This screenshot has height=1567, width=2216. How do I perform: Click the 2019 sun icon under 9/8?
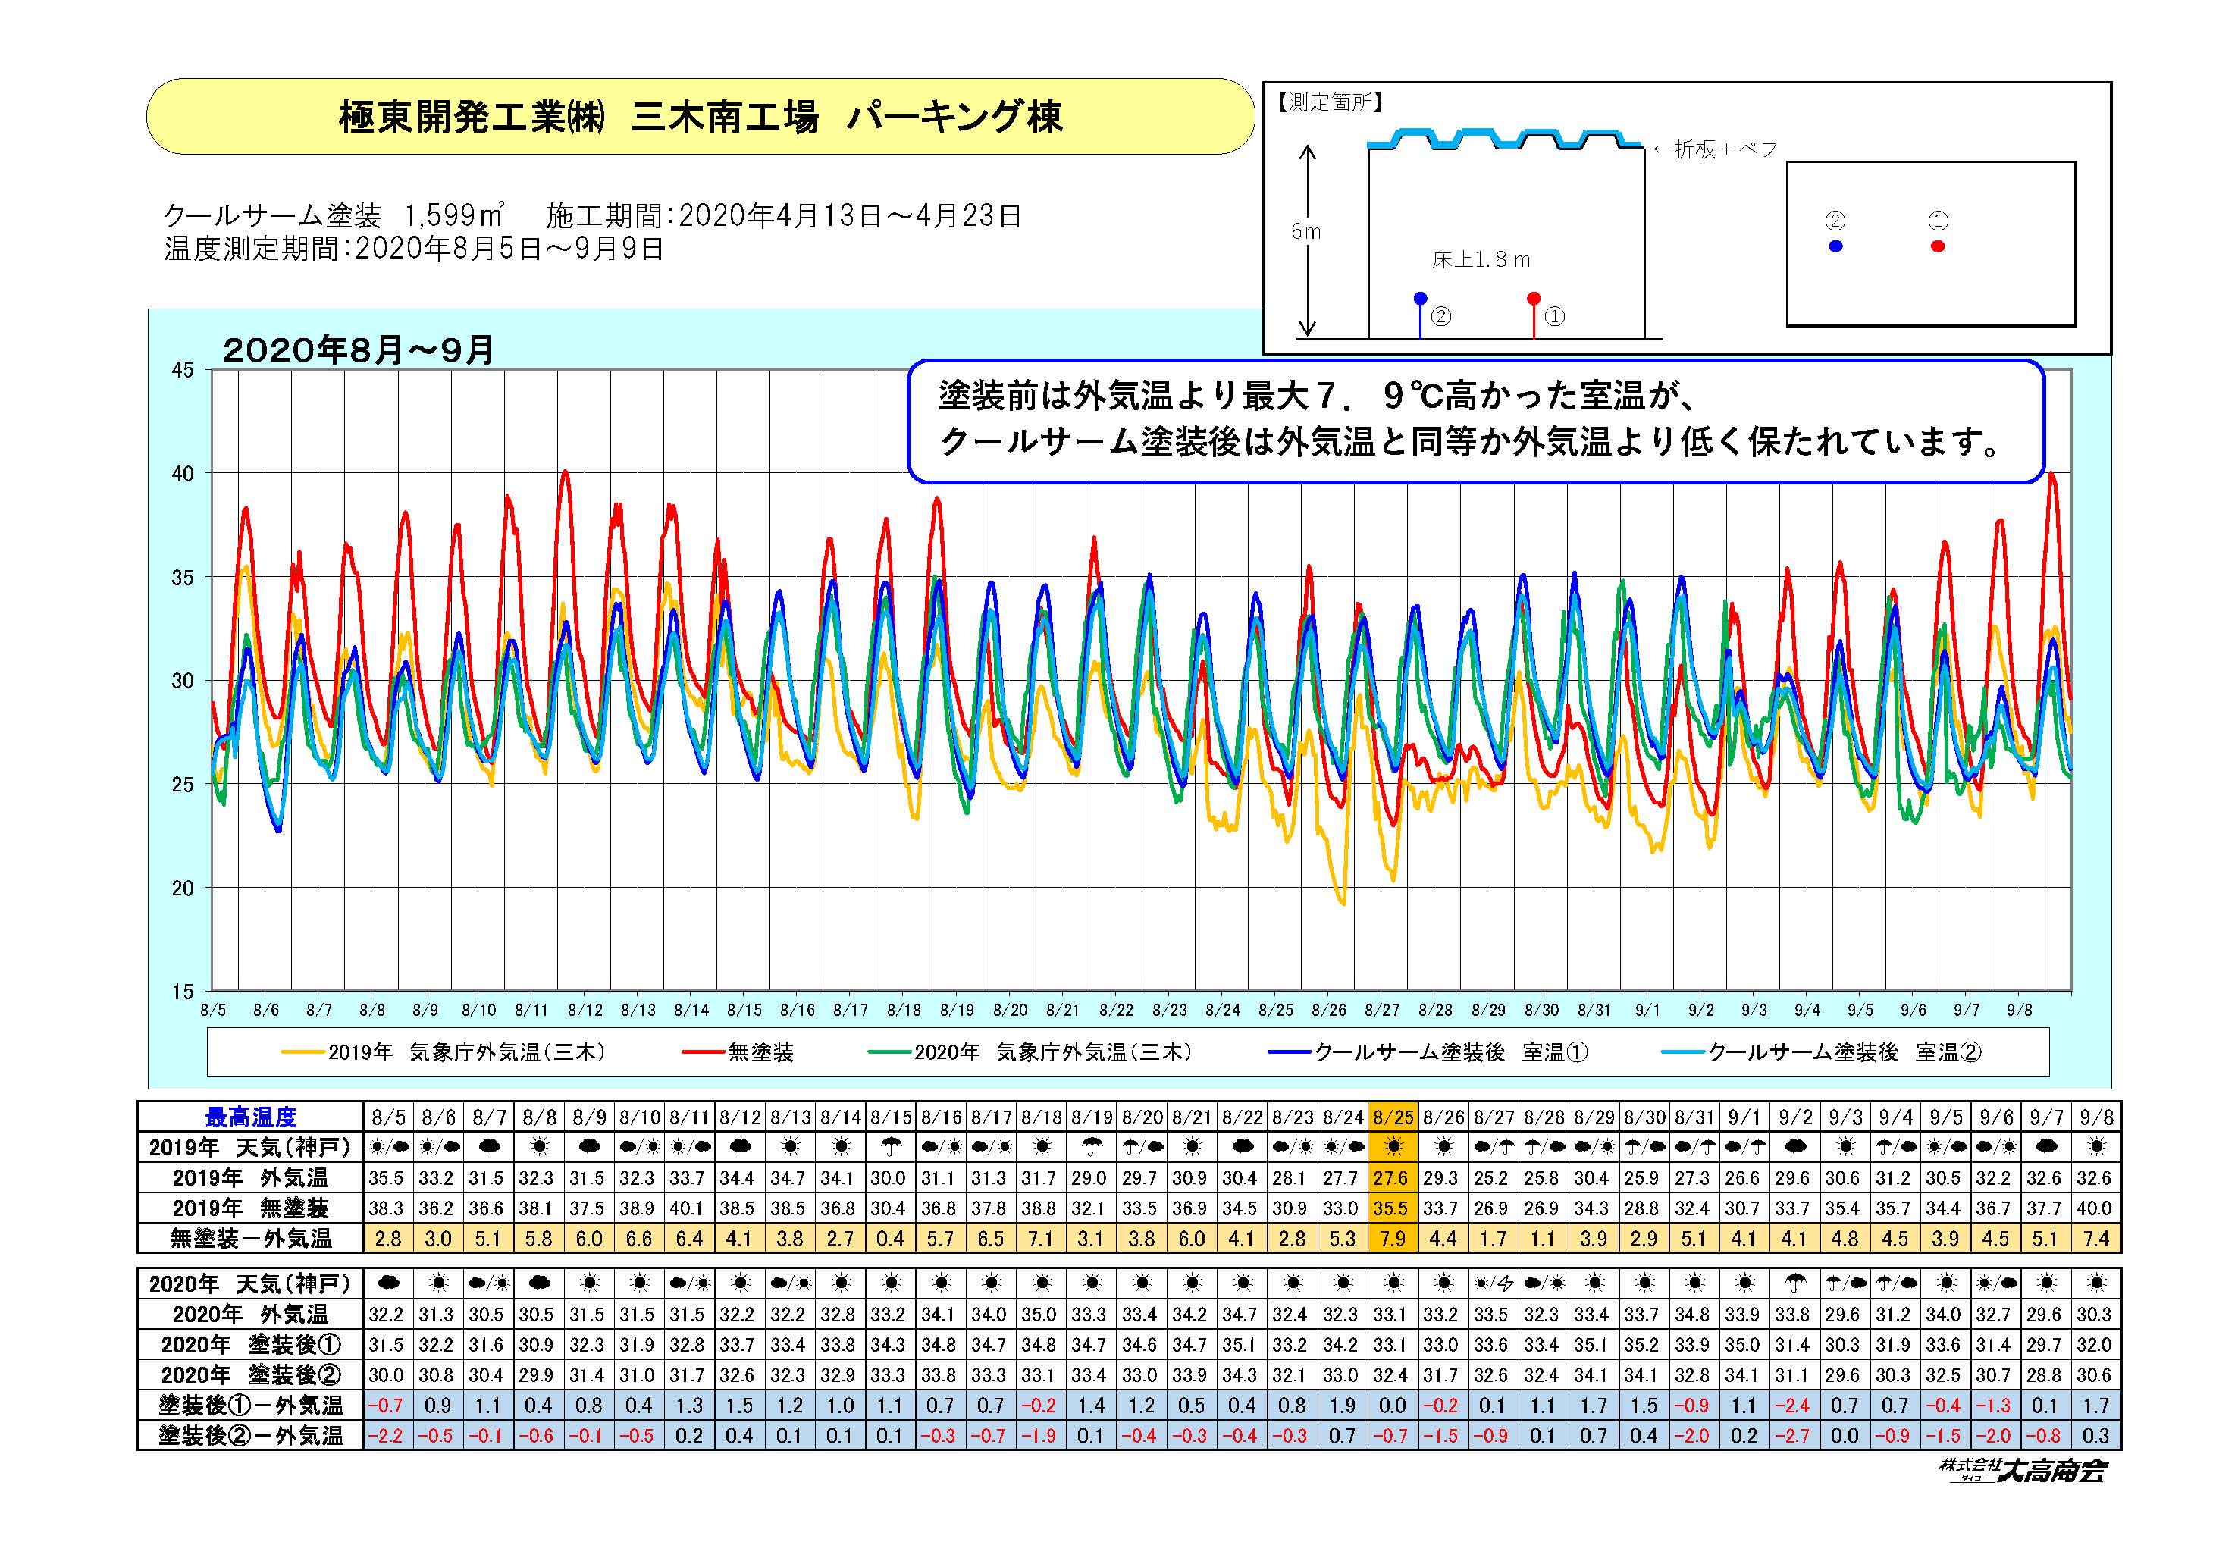tap(2096, 1147)
